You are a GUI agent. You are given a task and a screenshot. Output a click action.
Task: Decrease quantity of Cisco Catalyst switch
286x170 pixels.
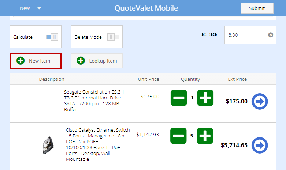(x=179, y=136)
